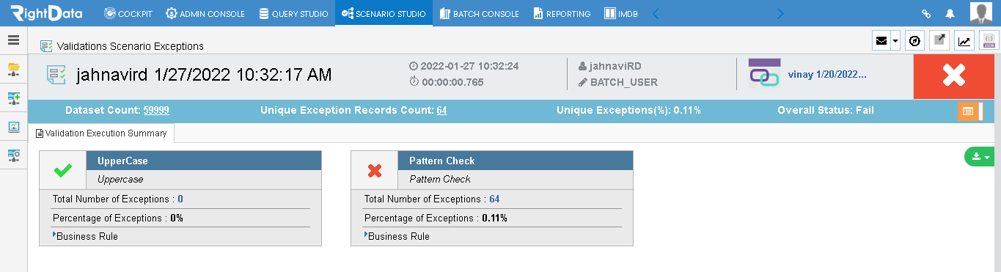Open the Dataset Count 59999 link
1001x272 pixels.
click(x=156, y=111)
